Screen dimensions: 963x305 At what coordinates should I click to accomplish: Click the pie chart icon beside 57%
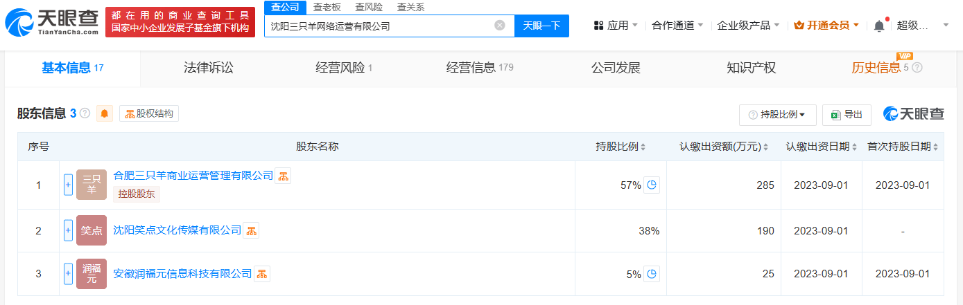click(652, 185)
